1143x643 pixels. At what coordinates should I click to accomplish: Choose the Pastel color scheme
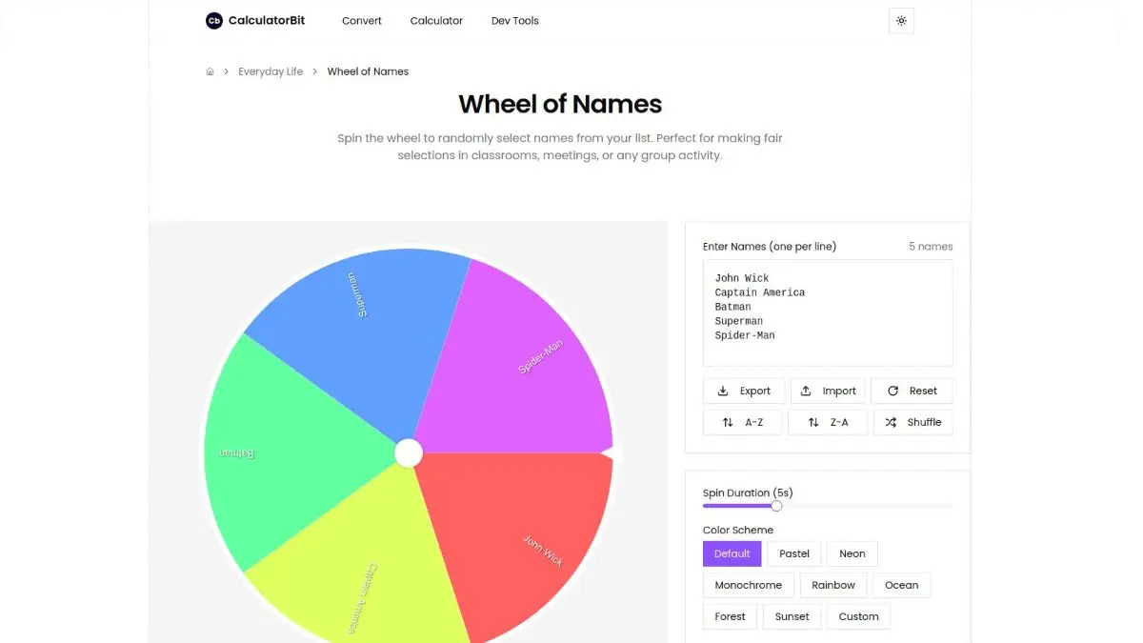point(794,553)
